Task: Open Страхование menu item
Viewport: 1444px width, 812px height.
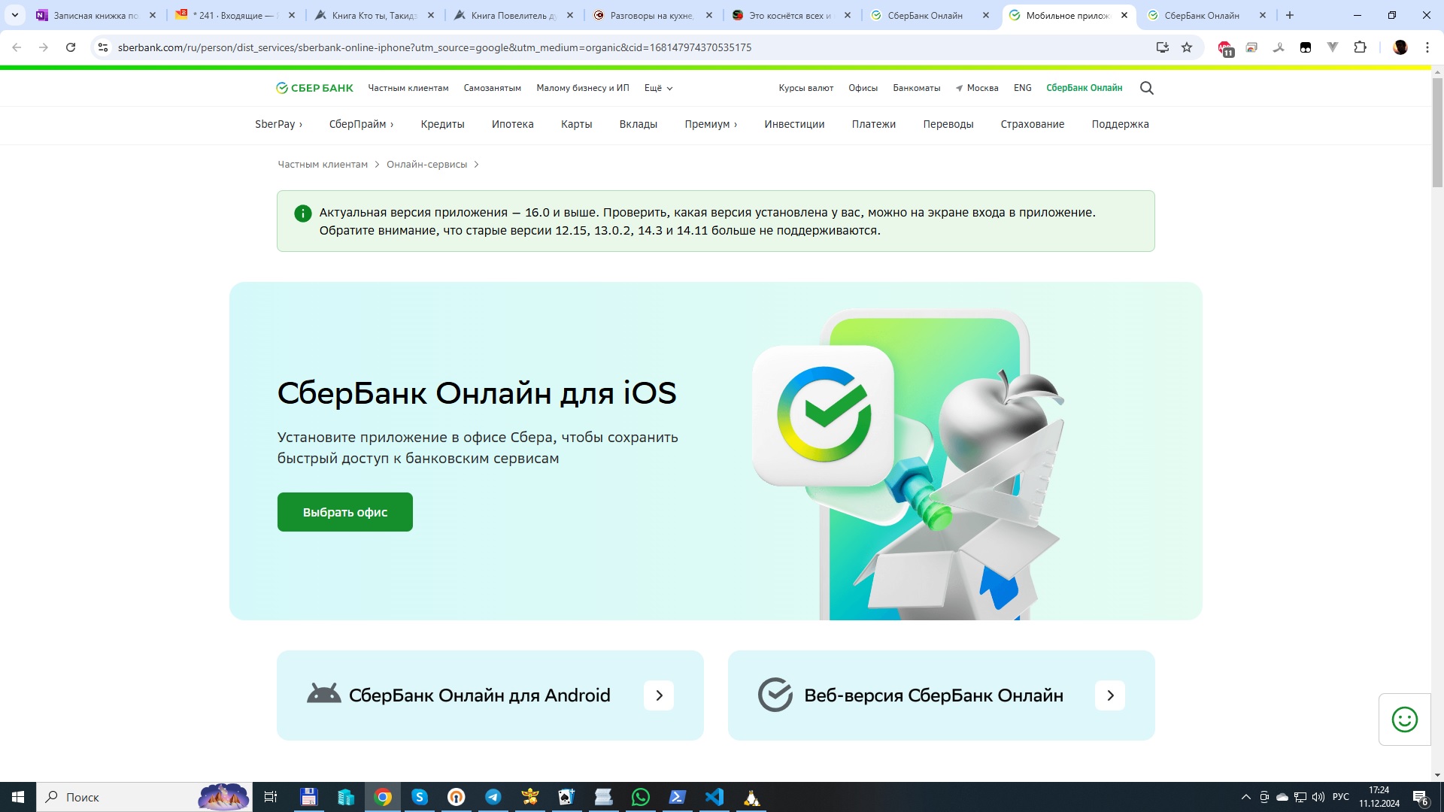Action: coord(1032,124)
